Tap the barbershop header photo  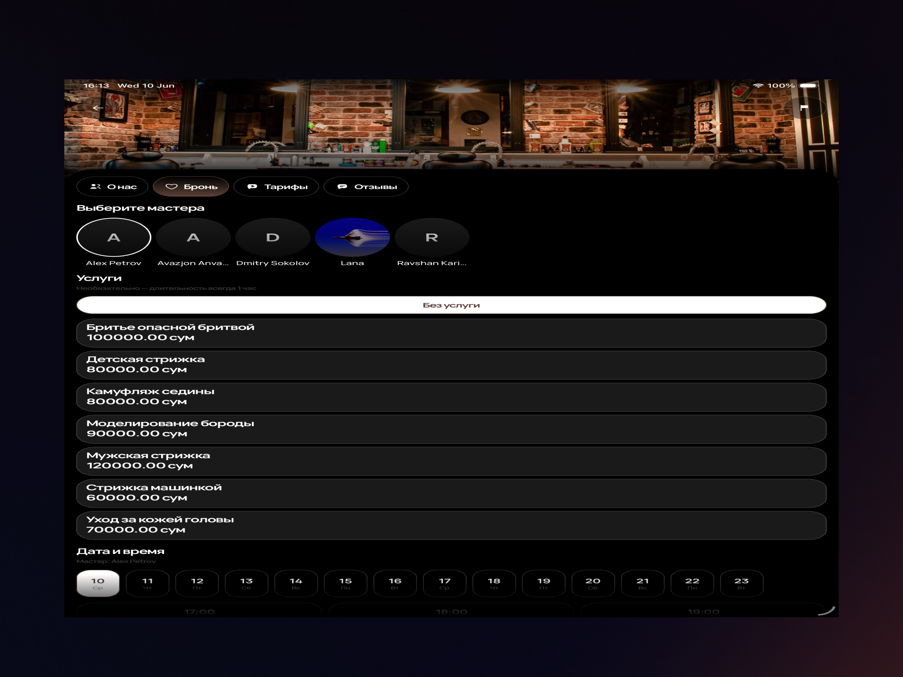click(451, 124)
